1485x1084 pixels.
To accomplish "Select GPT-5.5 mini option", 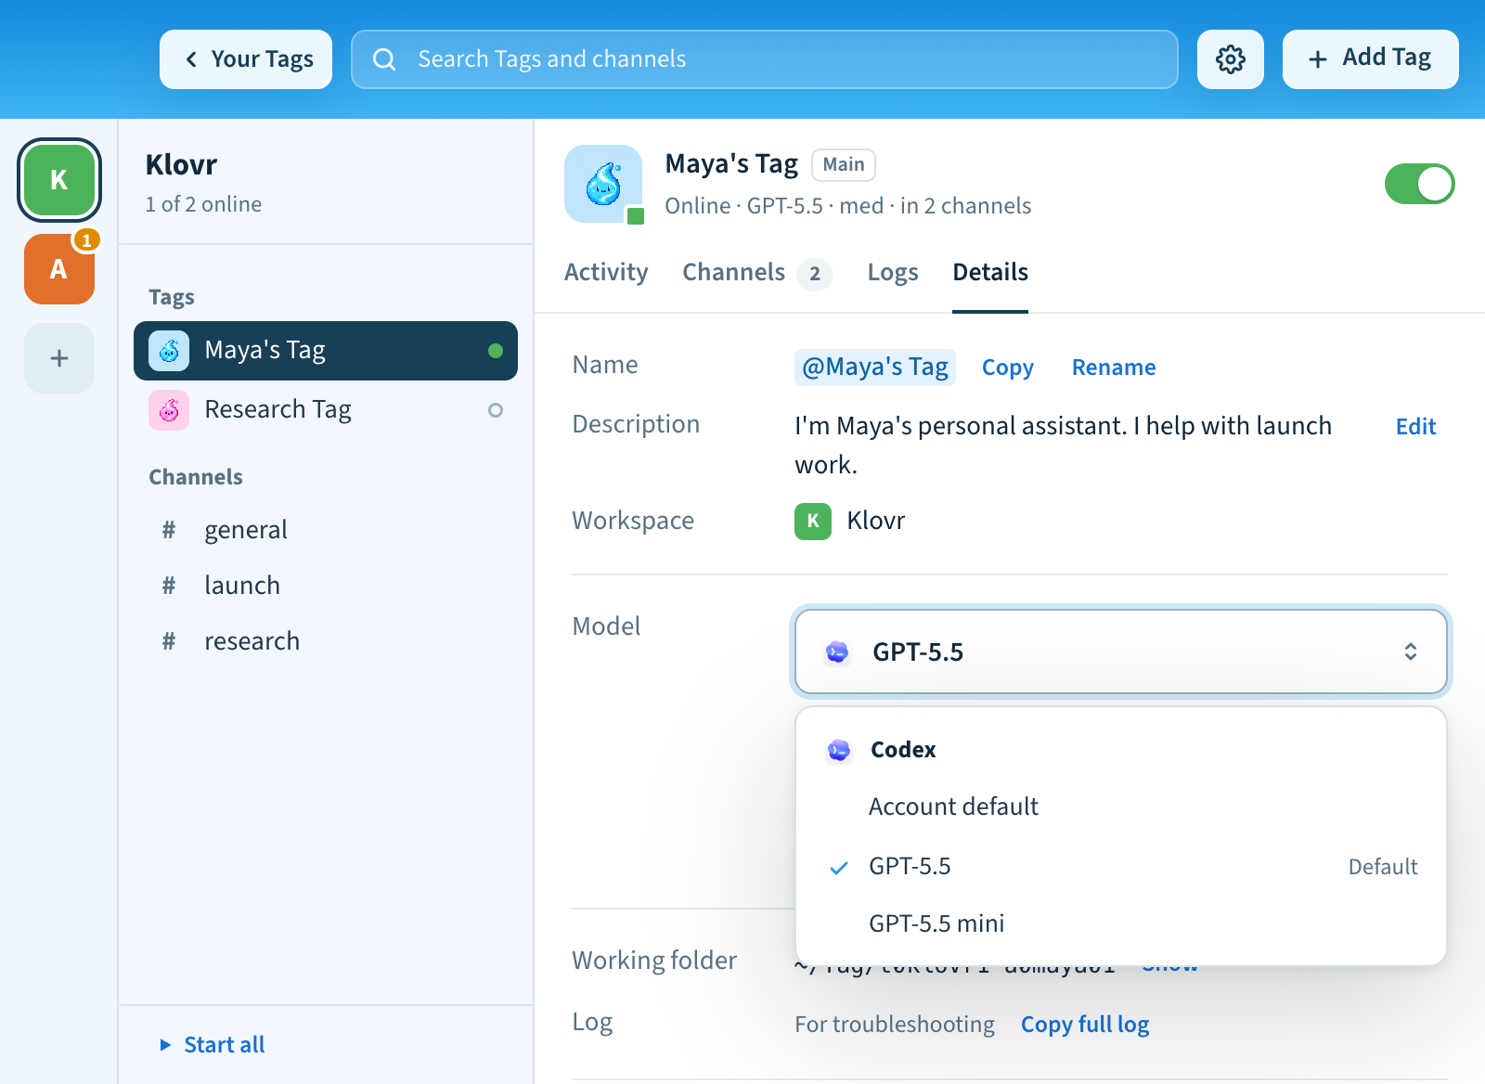I will (1121, 923).
